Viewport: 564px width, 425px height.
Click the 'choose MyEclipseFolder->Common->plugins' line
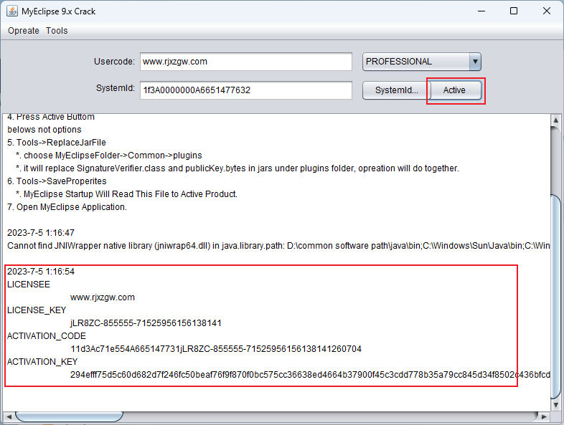(108, 156)
